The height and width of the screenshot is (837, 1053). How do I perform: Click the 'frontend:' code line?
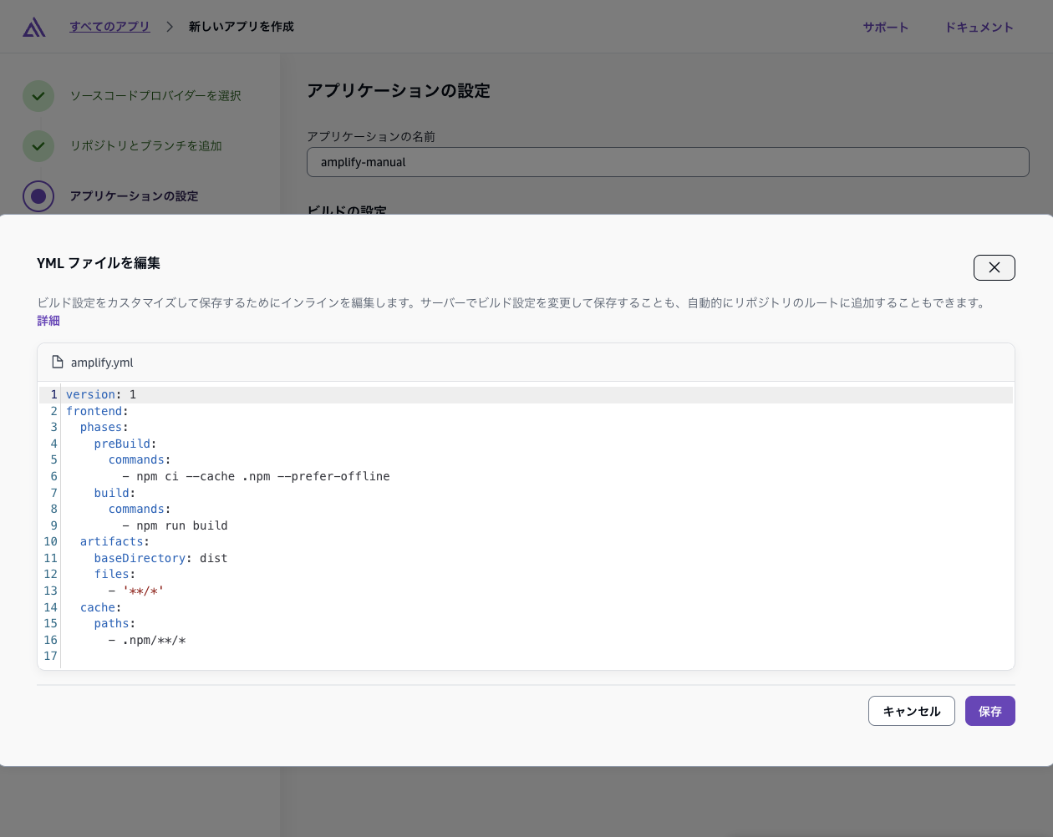[97, 411]
